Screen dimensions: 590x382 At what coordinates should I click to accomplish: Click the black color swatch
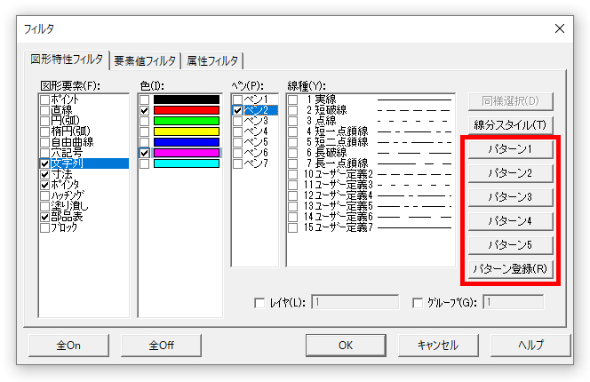pos(187,99)
